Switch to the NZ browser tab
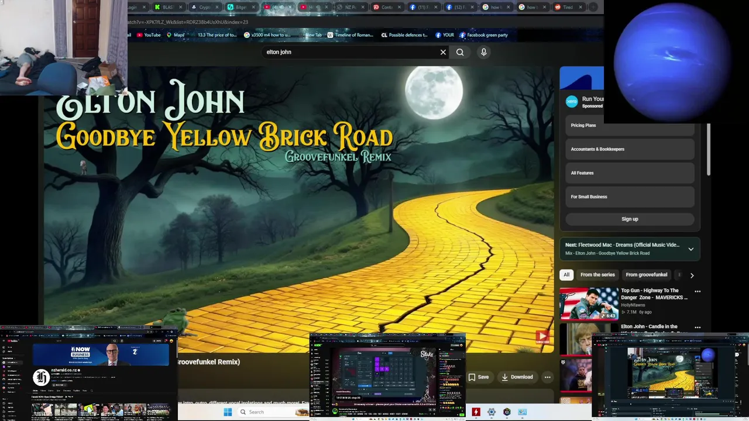 point(350,7)
